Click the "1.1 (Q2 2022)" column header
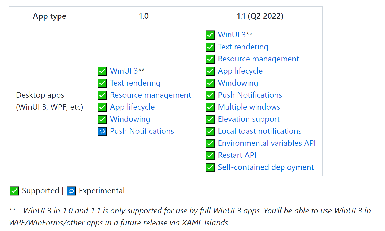Image resolution: width=385 pixels, height=231 pixels. pos(260,16)
